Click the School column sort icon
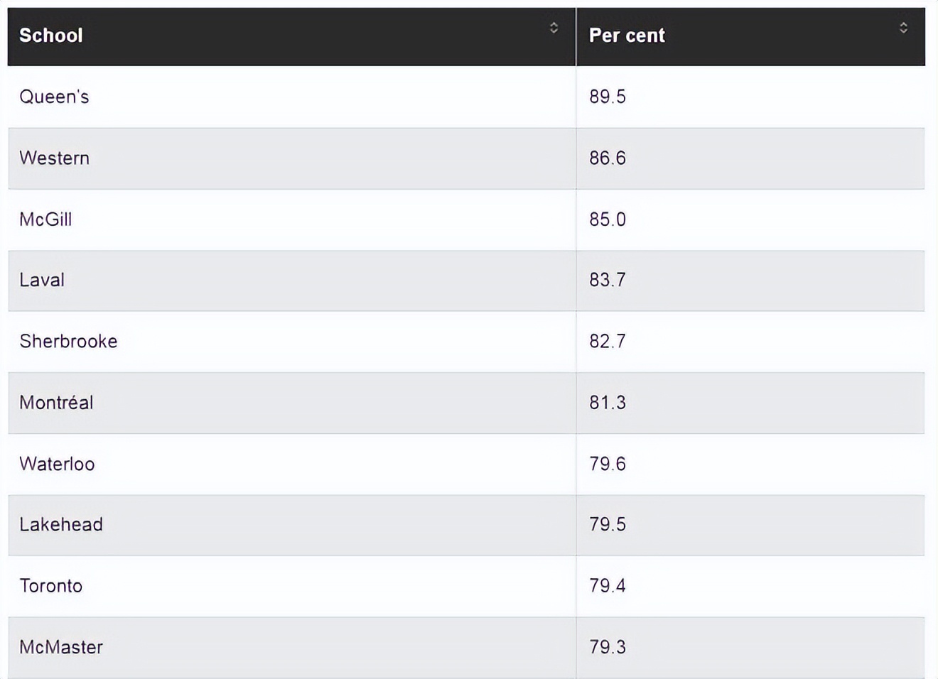 [x=554, y=28]
